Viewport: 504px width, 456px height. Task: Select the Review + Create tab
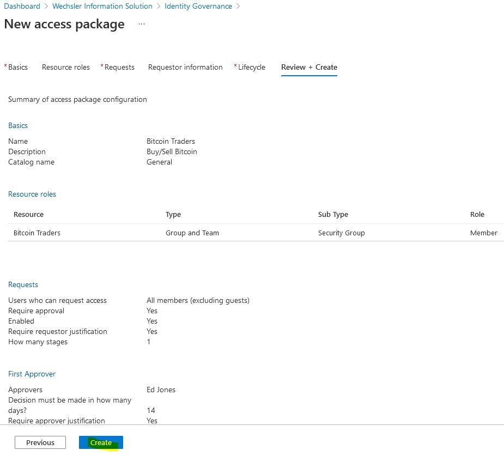309,67
